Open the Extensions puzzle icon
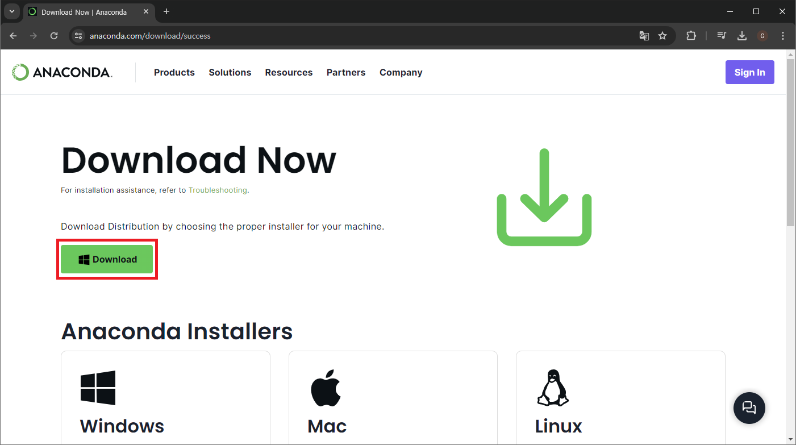796x445 pixels. [x=691, y=36]
